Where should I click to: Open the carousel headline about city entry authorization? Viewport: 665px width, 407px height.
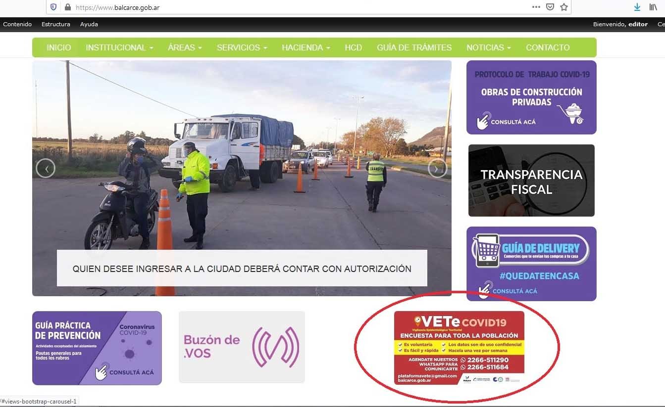(242, 269)
